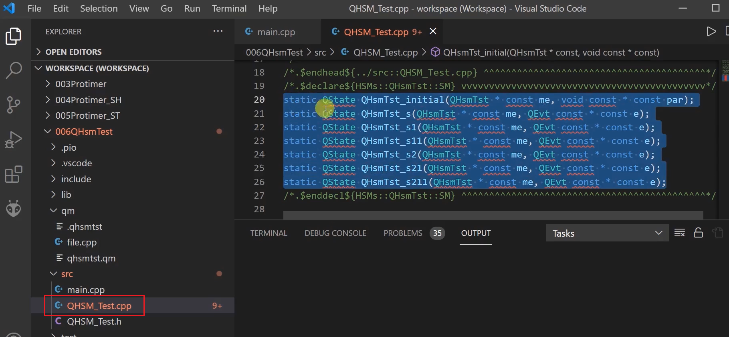Screen dimensions: 729x337
Task: Open the Explorer view in activity bar
Action: [x=13, y=36]
